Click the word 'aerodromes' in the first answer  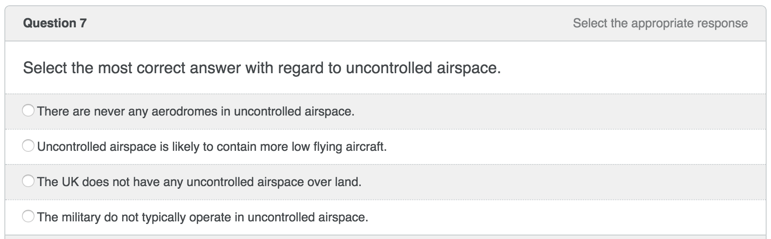184,111
